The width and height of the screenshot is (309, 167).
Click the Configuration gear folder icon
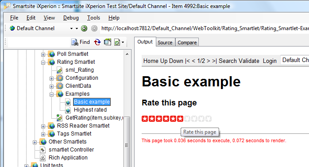click(60, 78)
